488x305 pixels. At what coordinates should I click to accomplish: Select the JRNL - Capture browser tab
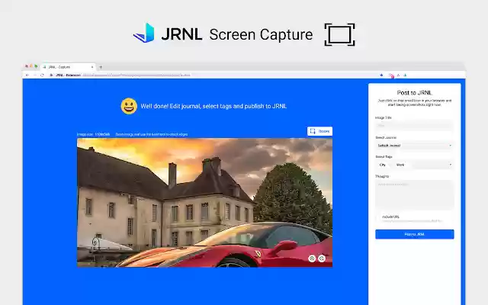tap(68, 67)
